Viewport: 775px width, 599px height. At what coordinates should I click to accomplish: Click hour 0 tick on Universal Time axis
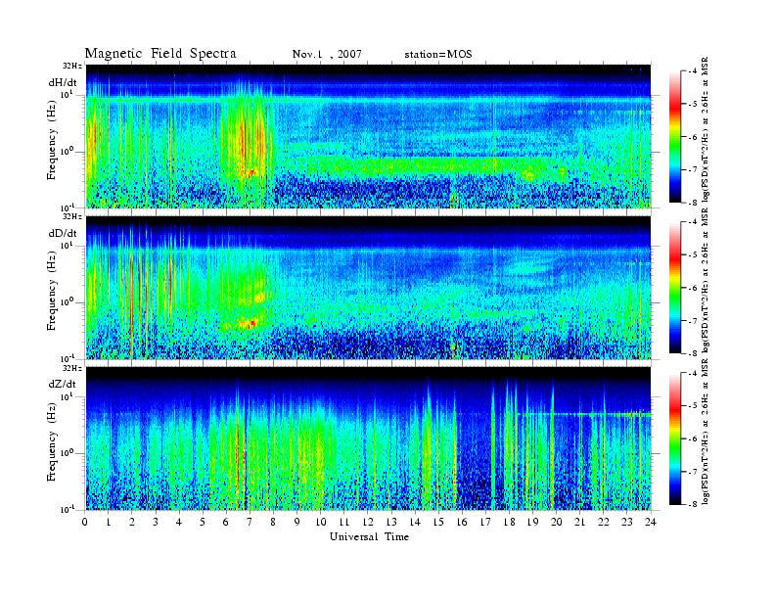tap(85, 523)
